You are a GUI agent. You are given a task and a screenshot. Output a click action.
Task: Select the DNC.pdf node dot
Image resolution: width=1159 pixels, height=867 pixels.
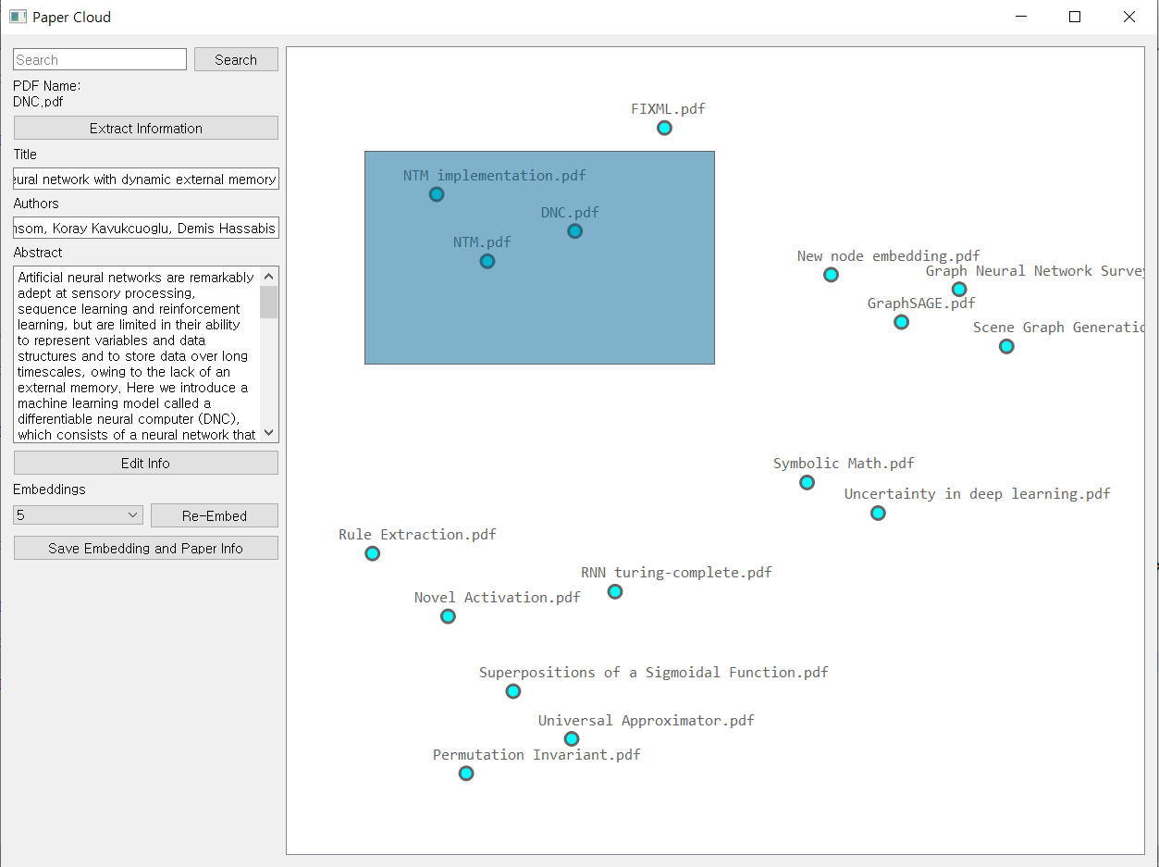[574, 231]
